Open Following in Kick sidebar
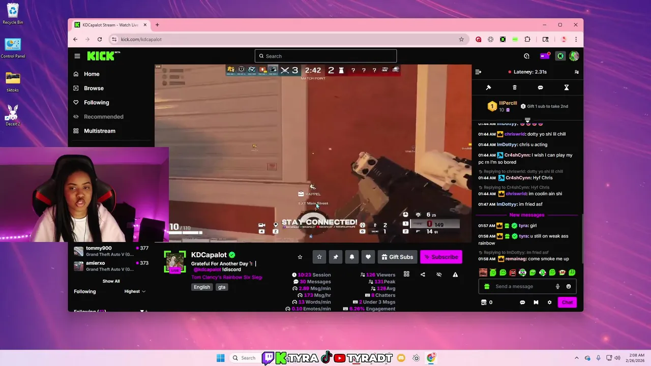 point(91,102)
